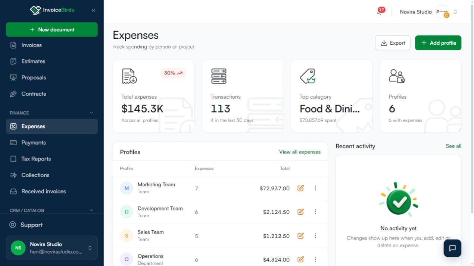Click the $72,937.00 total amount

click(x=275, y=189)
